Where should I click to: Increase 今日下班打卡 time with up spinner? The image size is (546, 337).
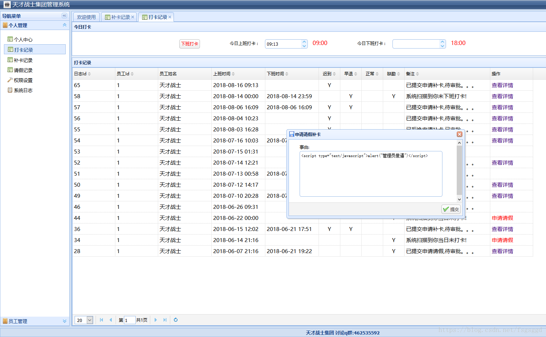click(442, 42)
